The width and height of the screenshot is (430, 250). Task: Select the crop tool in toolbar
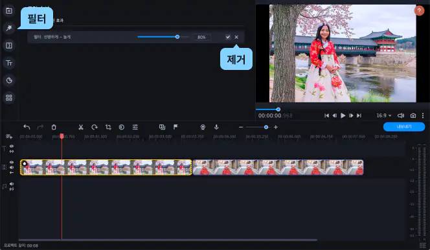tap(108, 127)
